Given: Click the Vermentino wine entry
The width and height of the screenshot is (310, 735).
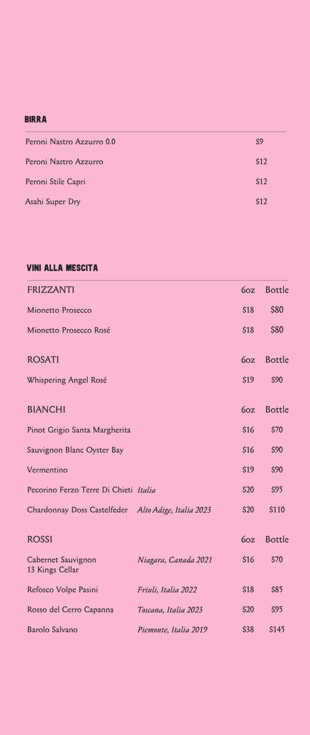Looking at the screenshot, I should point(47,470).
